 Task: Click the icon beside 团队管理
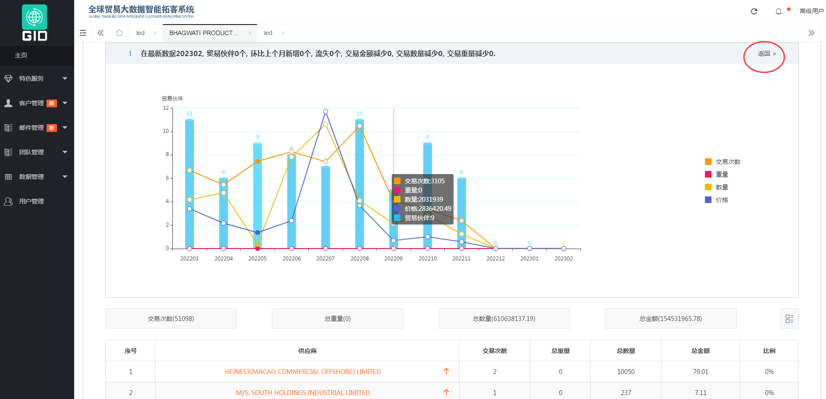pyautogui.click(x=8, y=152)
